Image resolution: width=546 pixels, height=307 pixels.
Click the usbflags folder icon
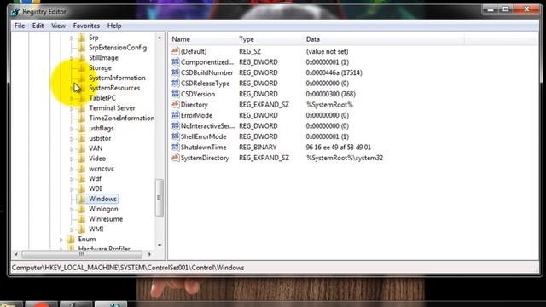(x=81, y=128)
